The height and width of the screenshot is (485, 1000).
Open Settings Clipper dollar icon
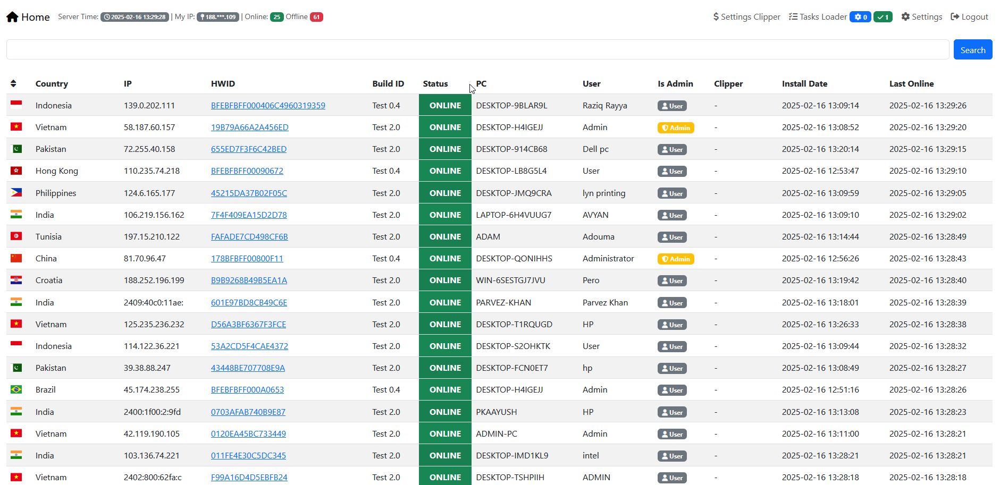[716, 17]
